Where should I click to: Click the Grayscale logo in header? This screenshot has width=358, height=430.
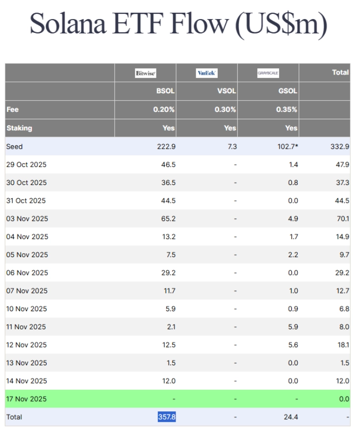pos(268,73)
